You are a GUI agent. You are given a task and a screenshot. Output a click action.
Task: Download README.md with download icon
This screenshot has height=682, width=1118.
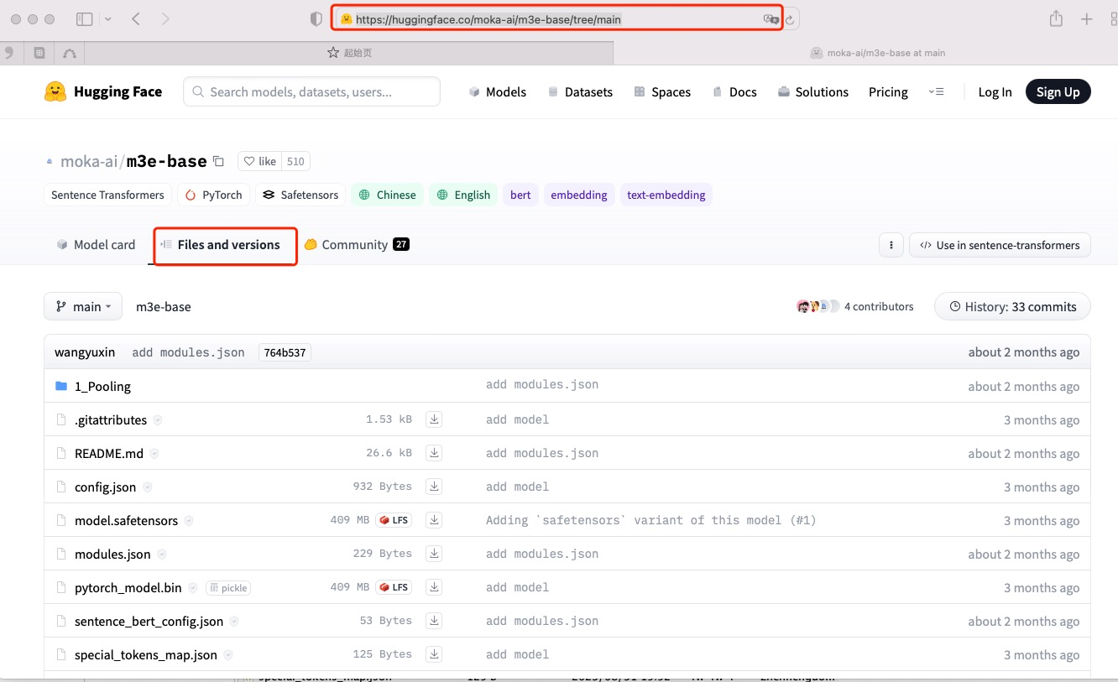click(x=434, y=453)
